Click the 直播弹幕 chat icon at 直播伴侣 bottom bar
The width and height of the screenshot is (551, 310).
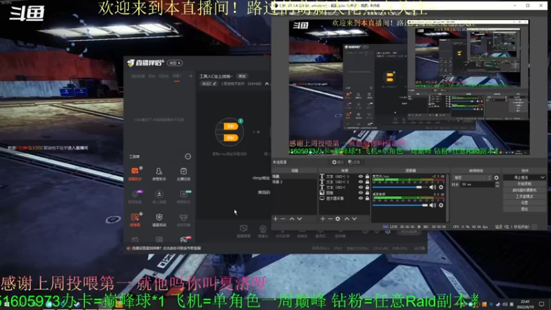(243, 229)
